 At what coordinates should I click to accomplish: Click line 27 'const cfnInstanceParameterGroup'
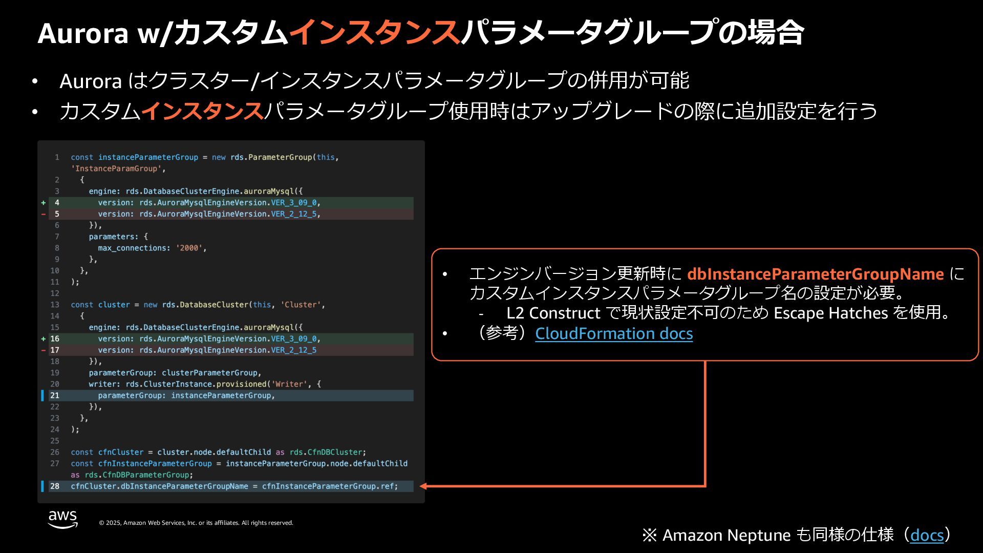pos(239,463)
